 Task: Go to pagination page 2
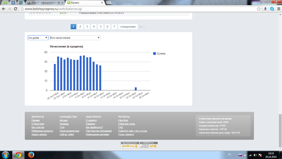coord(80,27)
